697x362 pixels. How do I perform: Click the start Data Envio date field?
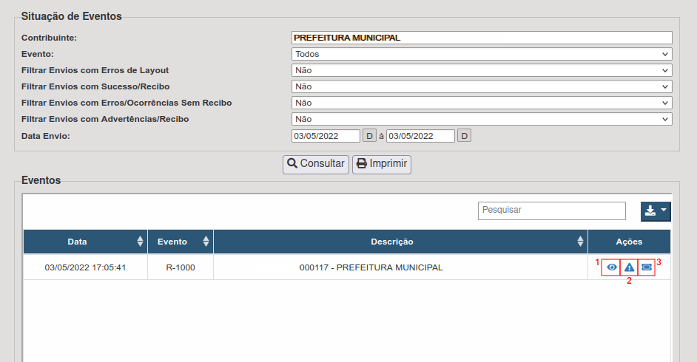tap(326, 136)
